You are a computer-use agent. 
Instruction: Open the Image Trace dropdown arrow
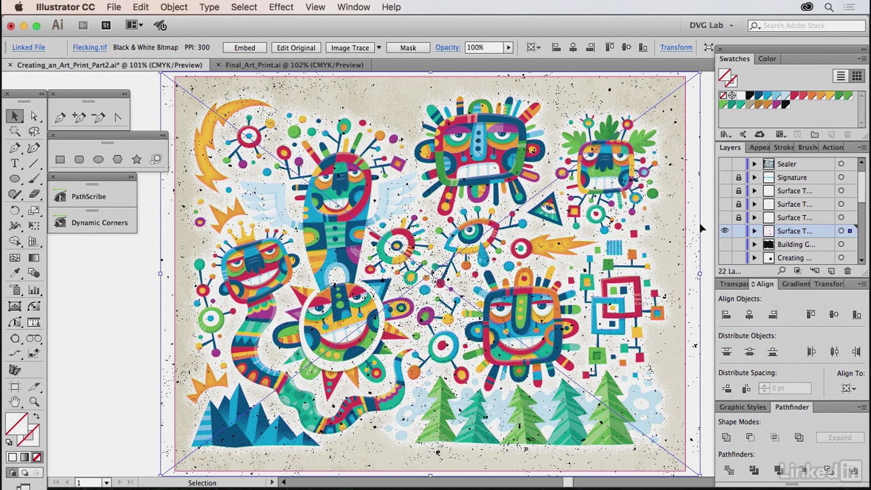pos(379,48)
